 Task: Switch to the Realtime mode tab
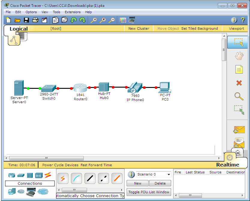click(x=228, y=165)
